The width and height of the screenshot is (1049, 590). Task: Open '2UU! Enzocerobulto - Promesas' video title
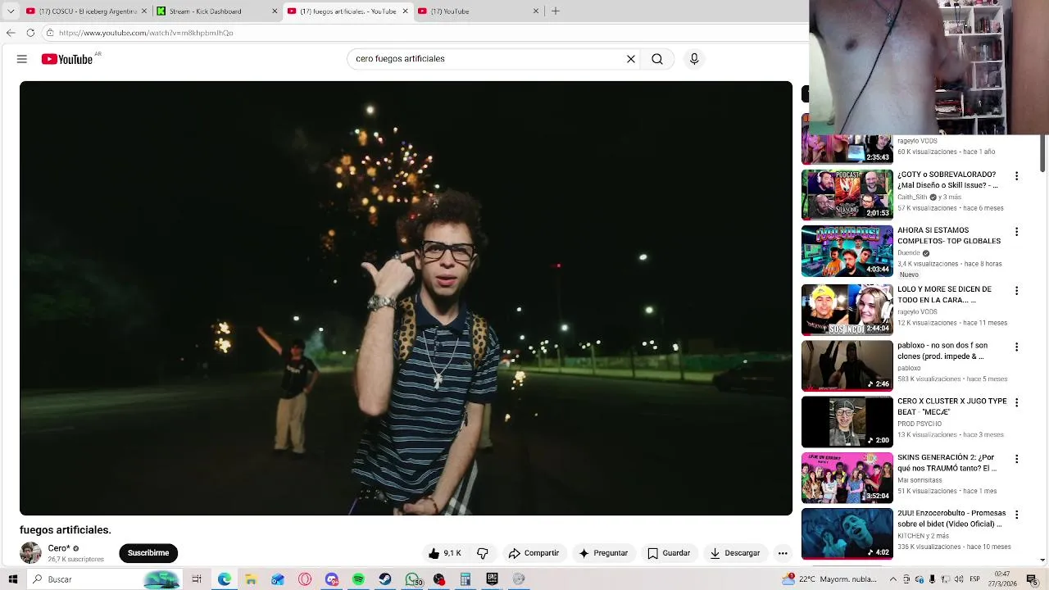951,519
